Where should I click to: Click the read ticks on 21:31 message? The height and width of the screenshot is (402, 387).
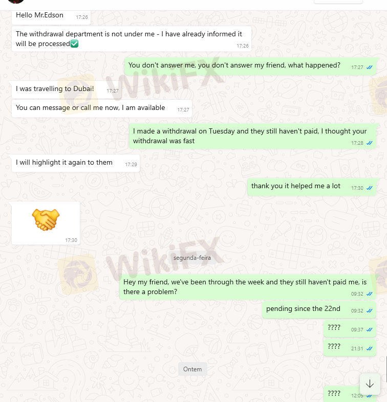coord(369,349)
